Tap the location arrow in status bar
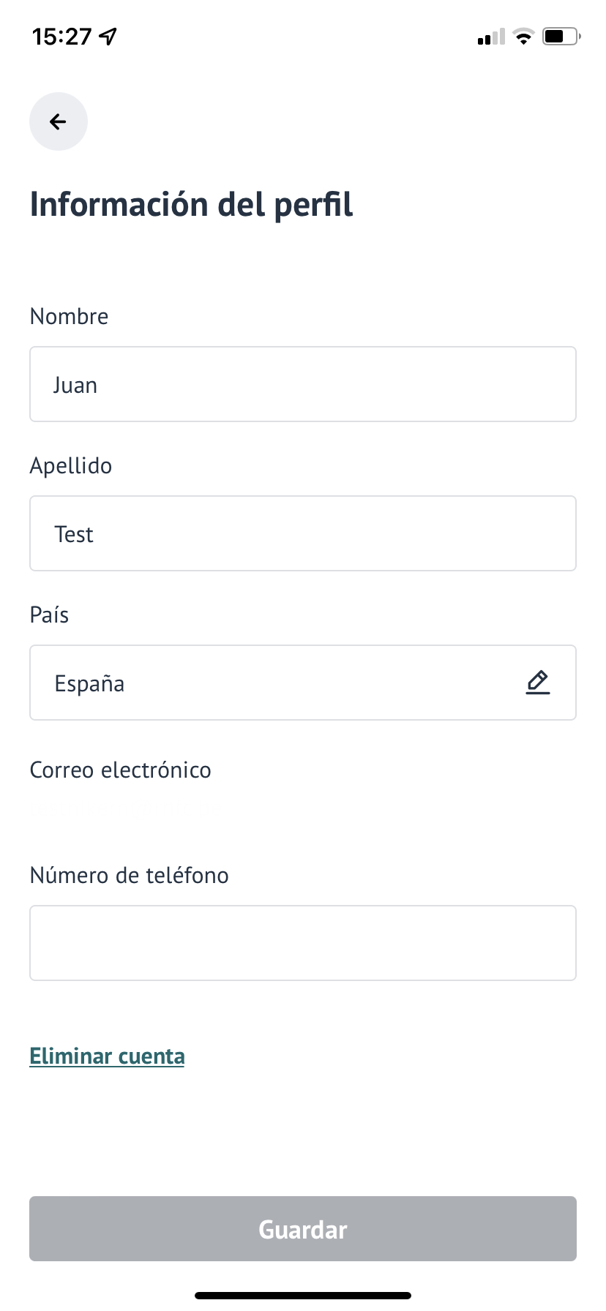 108,37
